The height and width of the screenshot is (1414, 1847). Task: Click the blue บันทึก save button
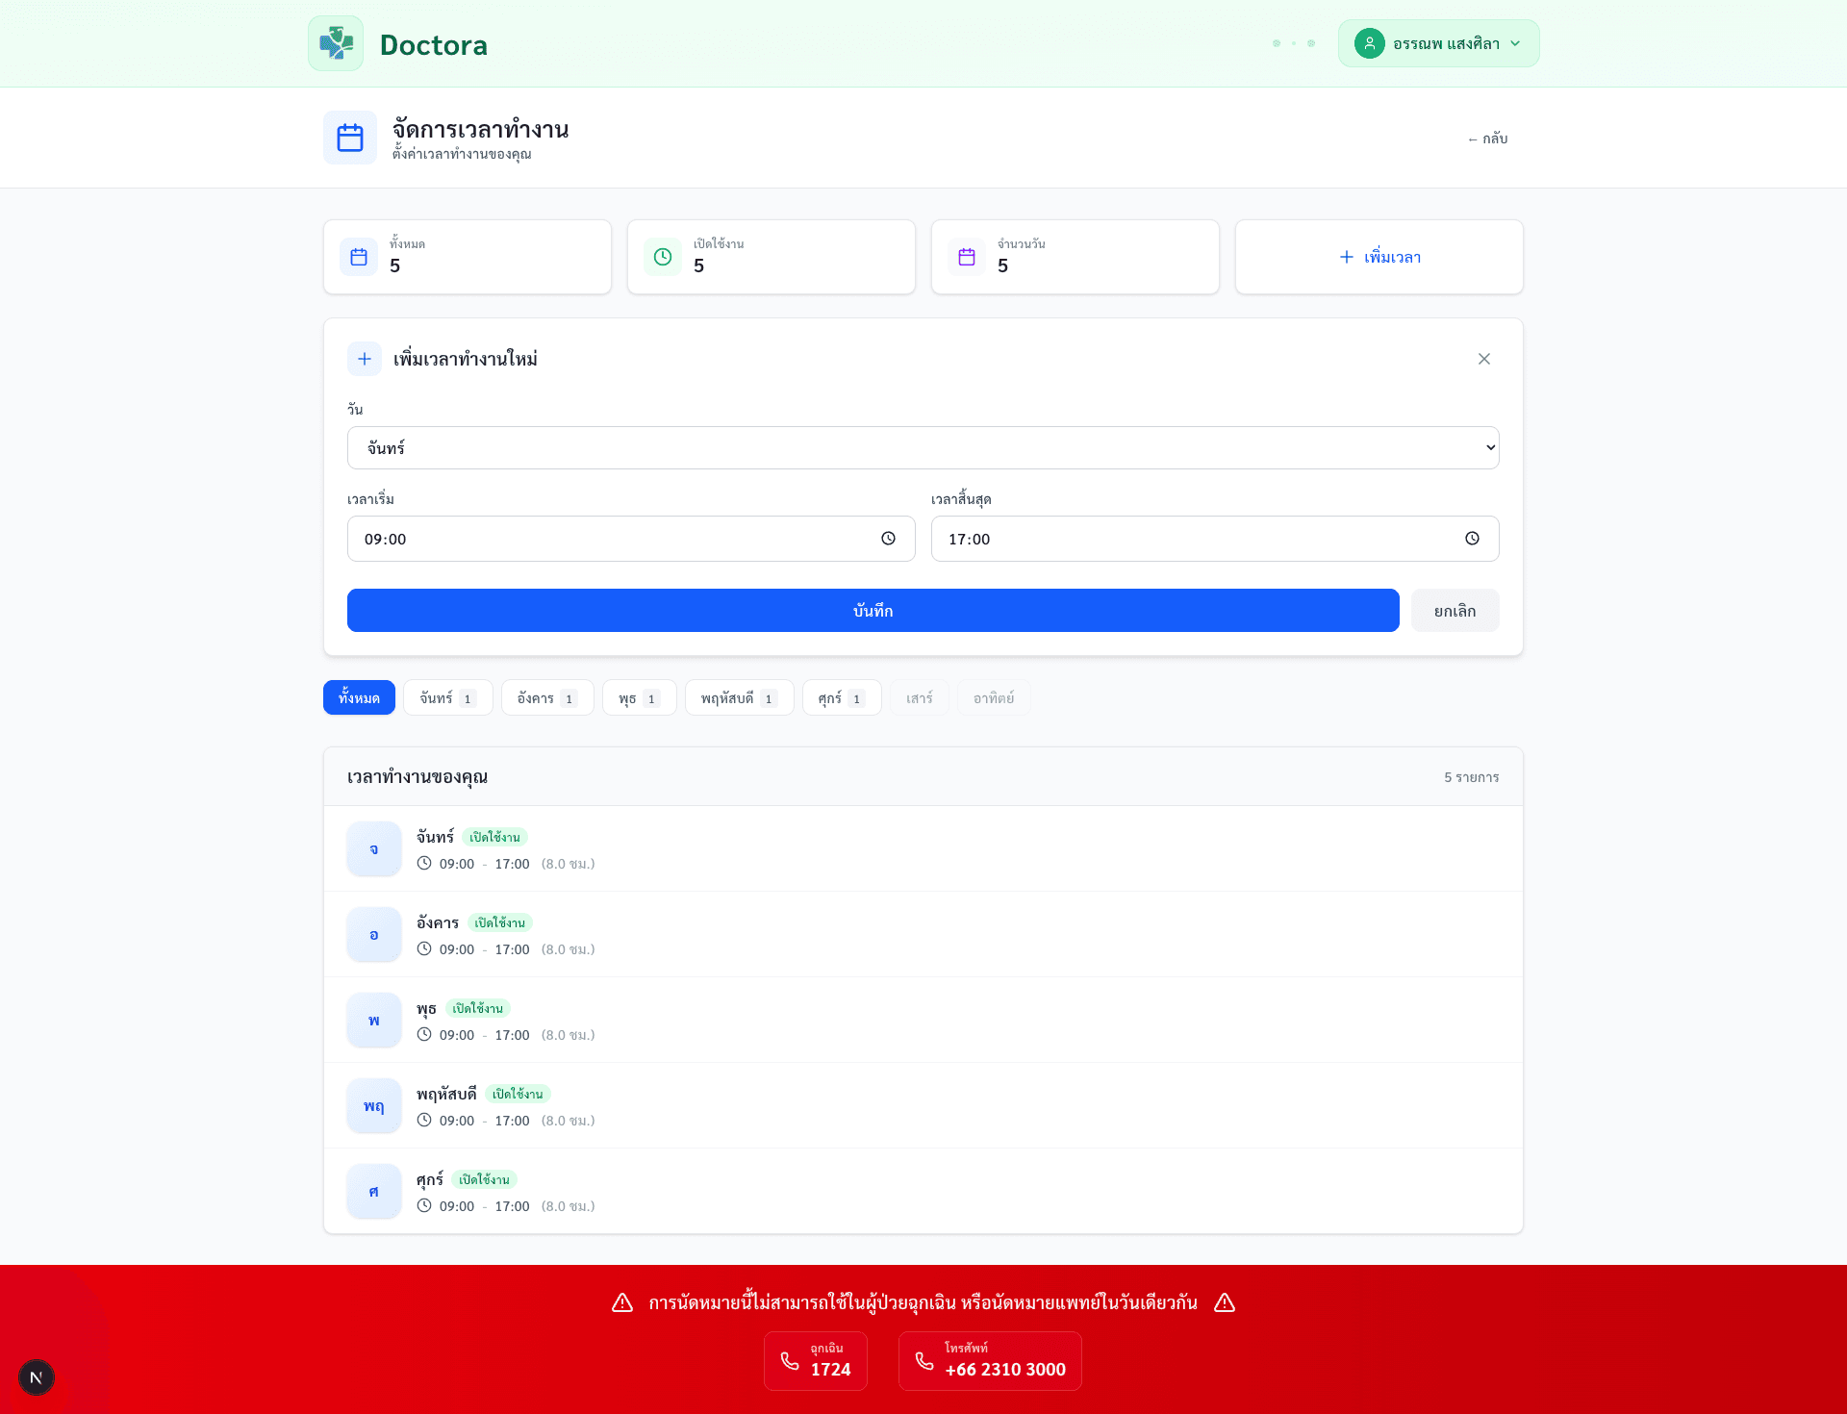coord(873,610)
